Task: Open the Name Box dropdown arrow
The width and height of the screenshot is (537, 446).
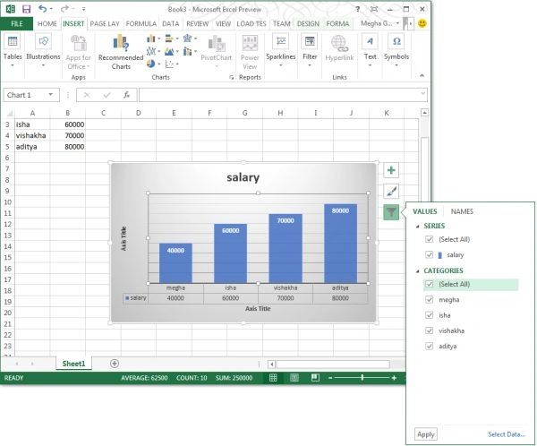Action: (x=51, y=95)
